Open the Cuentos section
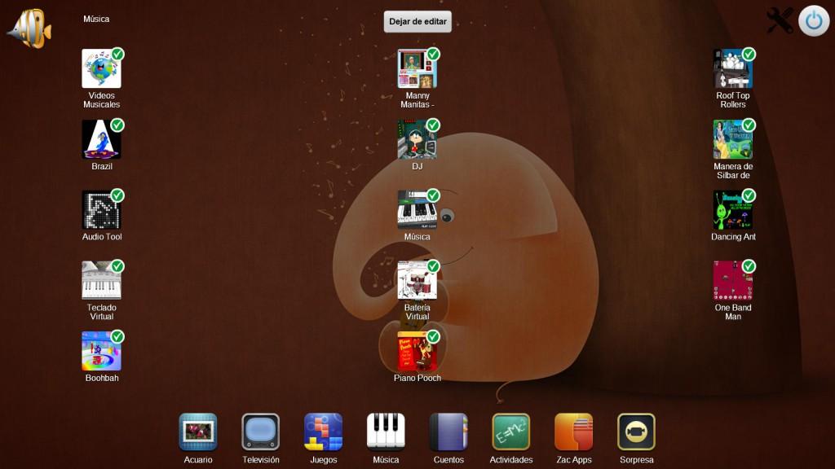The width and height of the screenshot is (835, 469). 447,432
